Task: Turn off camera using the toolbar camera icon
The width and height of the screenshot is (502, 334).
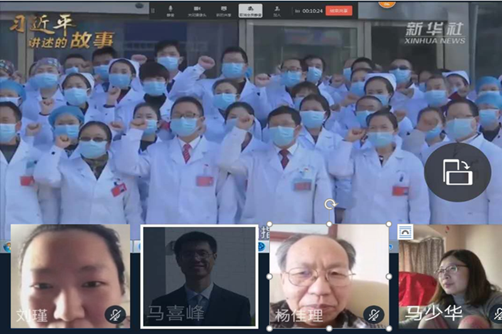Action: click(197, 9)
